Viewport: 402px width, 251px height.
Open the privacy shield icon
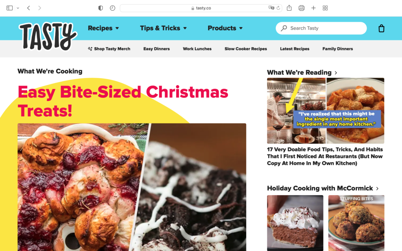tap(100, 8)
